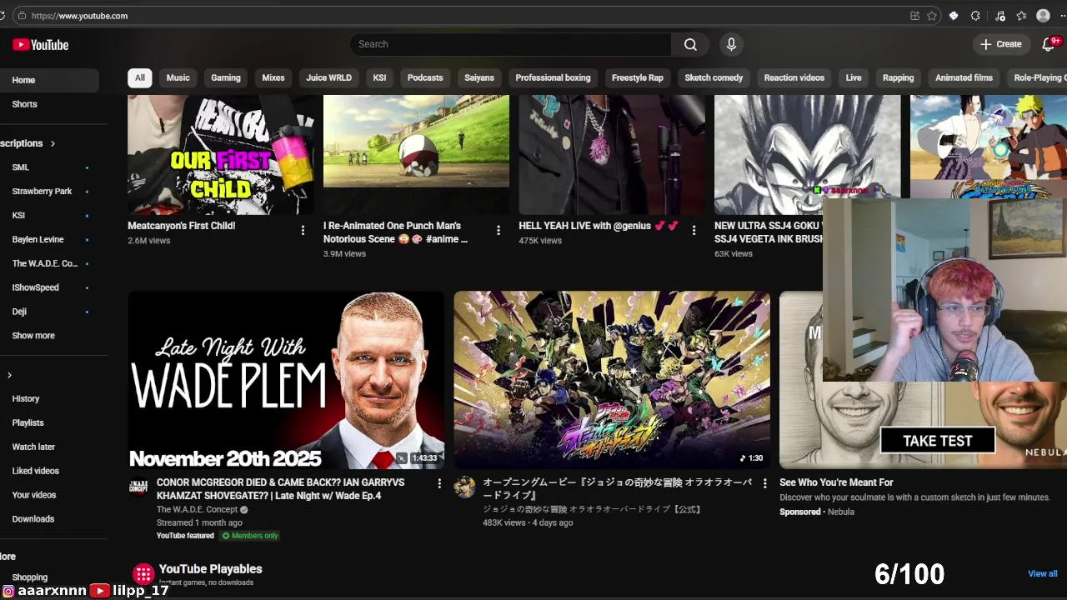Expand the You section chevron in sidebar
Screen dimensions: 1067x600
pos(9,375)
